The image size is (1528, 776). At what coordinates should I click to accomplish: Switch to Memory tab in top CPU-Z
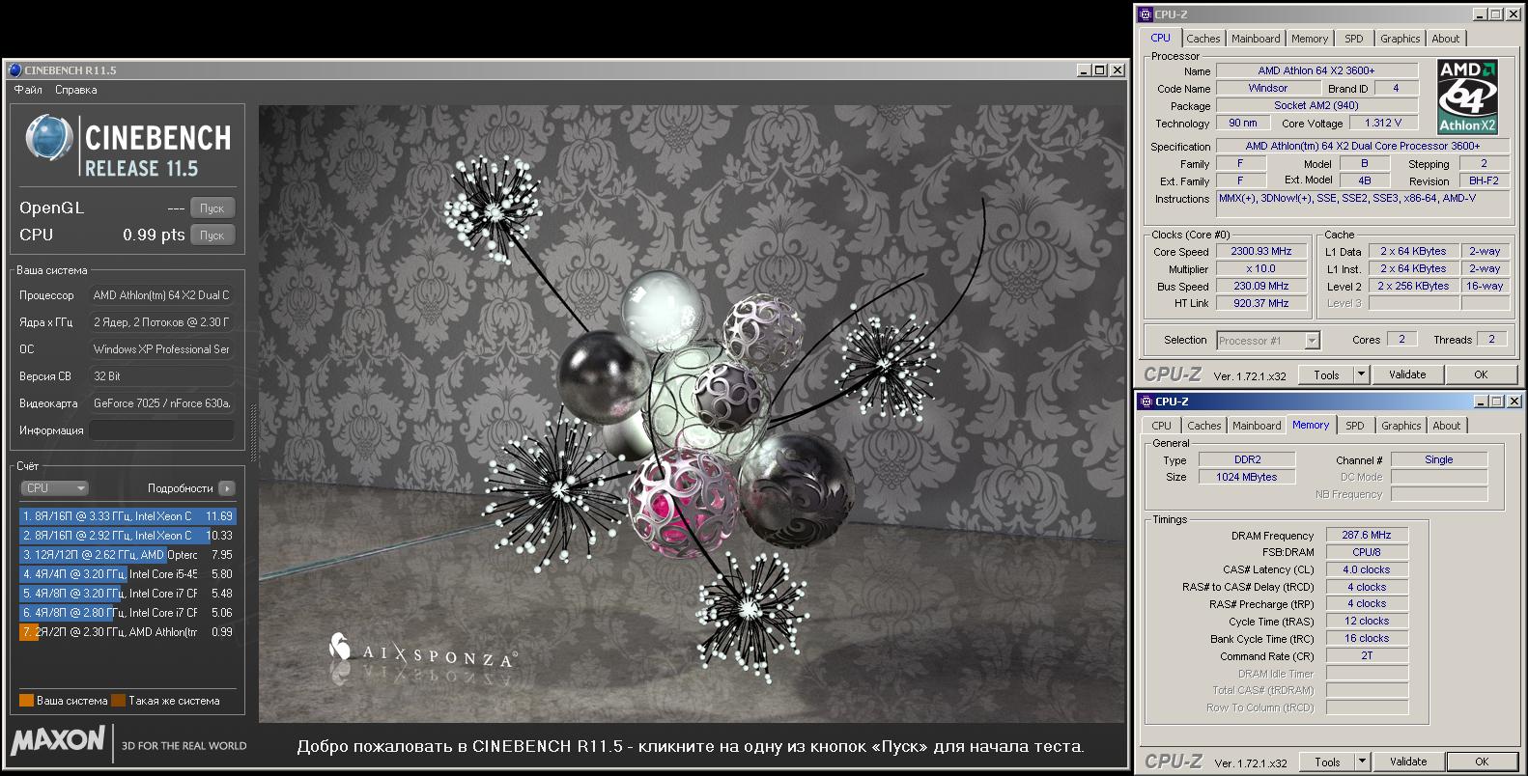tap(1310, 39)
